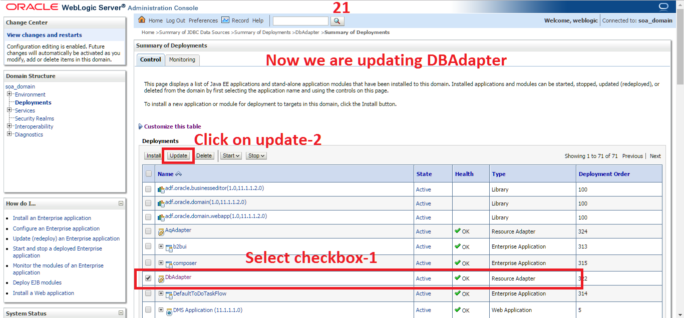Click adf.oracle.domain(1.0,11.1.1.2.0) library icon

161,203
